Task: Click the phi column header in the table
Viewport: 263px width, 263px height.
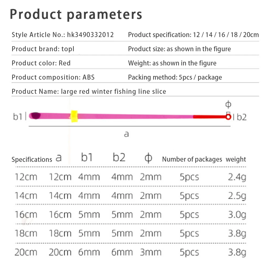Action: point(148,158)
